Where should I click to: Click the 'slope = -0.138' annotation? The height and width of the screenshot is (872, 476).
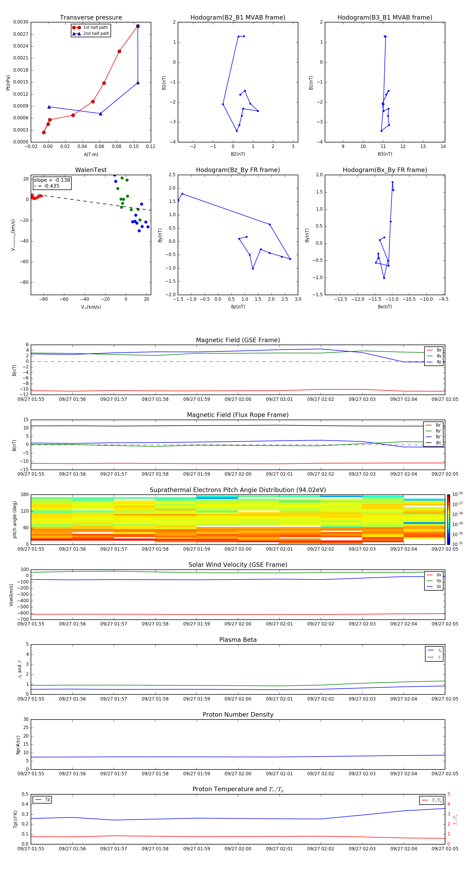(x=52, y=180)
